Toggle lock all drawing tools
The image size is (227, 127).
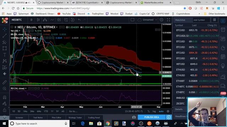(5, 110)
